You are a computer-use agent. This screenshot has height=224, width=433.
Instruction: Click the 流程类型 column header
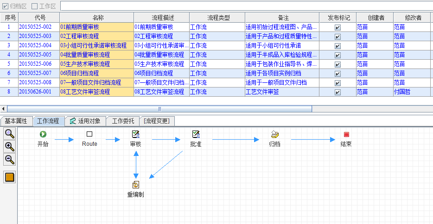click(x=217, y=18)
